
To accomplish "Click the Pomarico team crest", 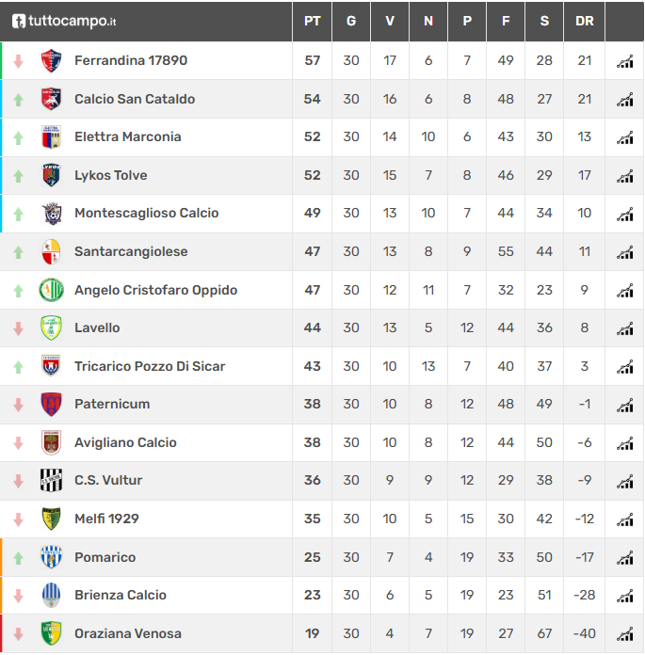I will click(x=52, y=557).
